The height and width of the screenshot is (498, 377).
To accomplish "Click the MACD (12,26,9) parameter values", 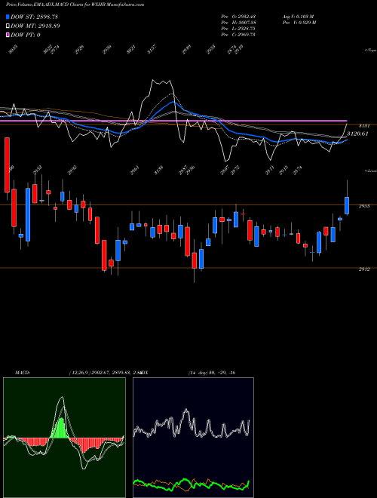I will [x=104, y=373].
